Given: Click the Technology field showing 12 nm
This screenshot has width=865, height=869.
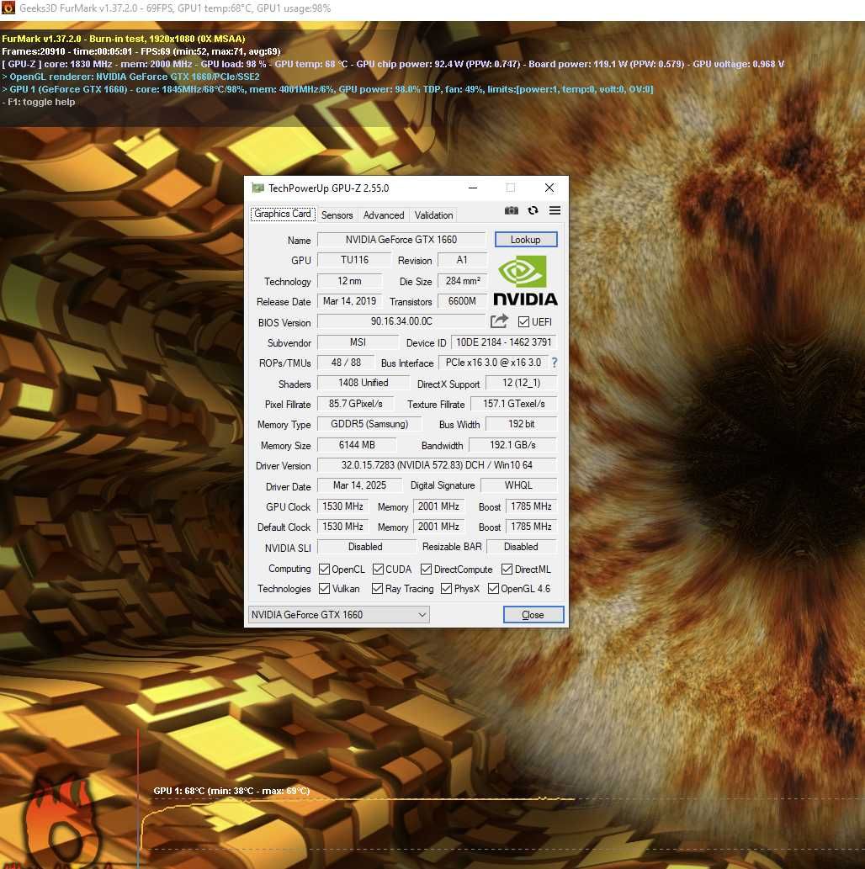Looking at the screenshot, I should click(350, 281).
